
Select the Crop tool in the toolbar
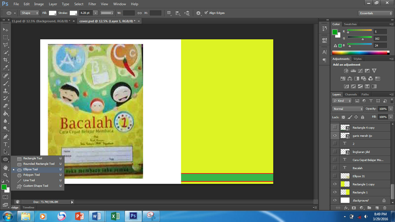coord(5,60)
